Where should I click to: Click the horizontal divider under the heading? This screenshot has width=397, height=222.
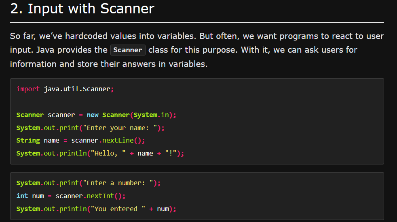point(197,23)
